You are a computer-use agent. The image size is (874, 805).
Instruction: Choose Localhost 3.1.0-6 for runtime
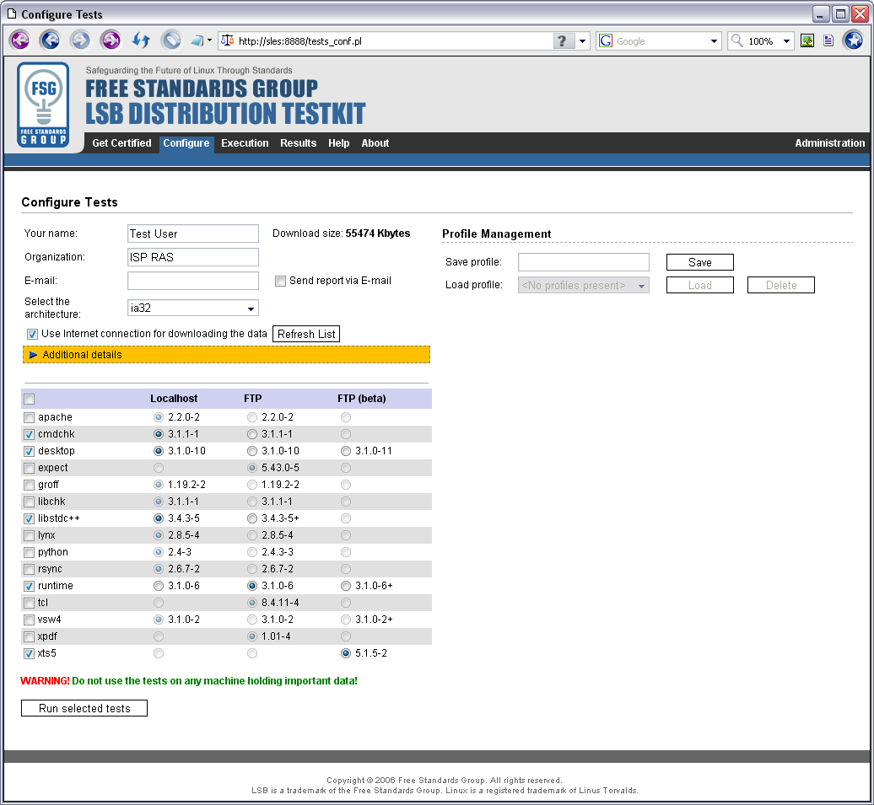(159, 586)
